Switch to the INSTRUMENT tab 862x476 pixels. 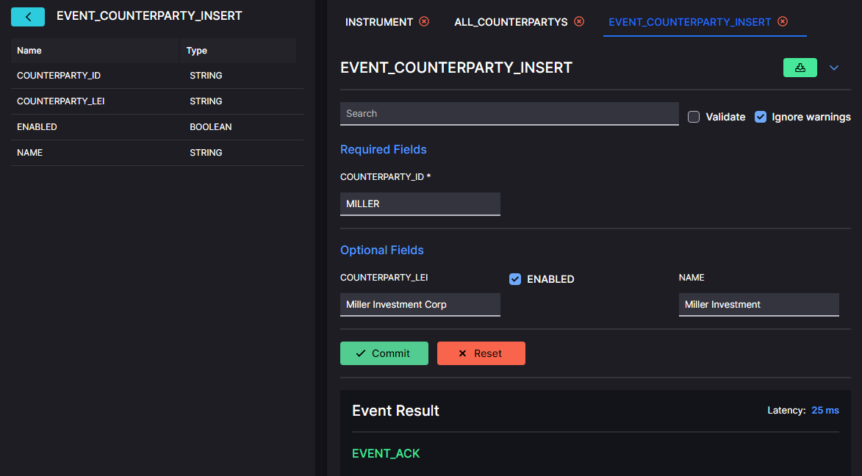[378, 22]
